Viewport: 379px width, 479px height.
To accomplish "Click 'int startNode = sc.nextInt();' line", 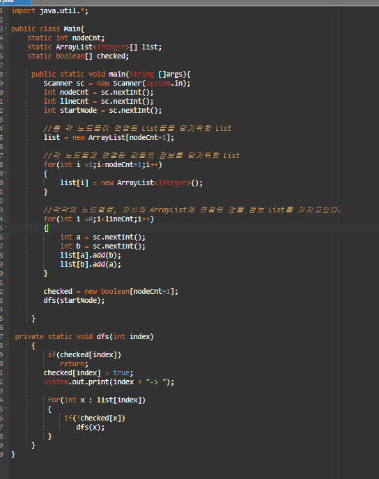I will pyautogui.click(x=102, y=110).
